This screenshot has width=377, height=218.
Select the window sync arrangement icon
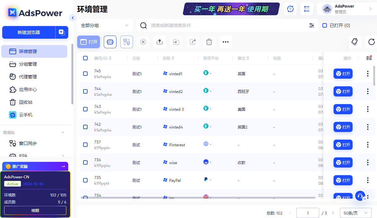tap(127, 42)
